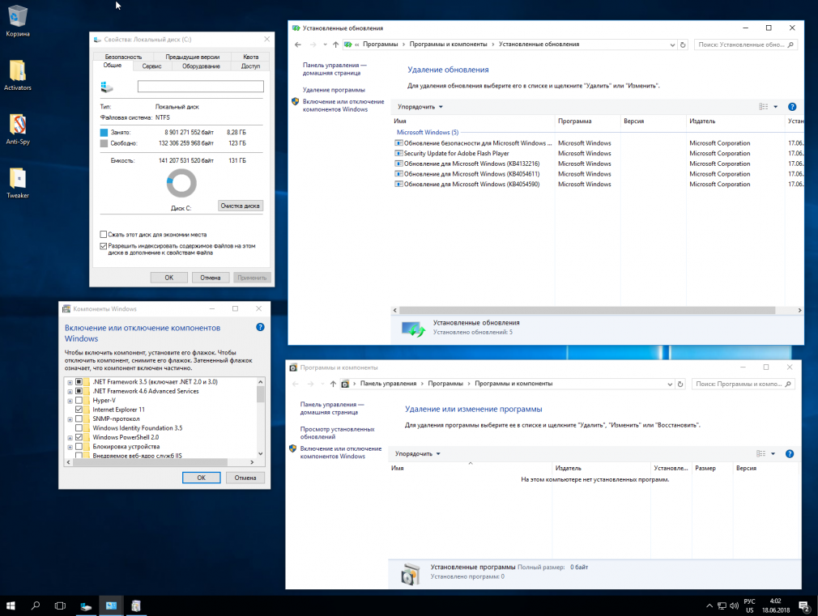Switch to the 'Квота' tab
The image size is (818, 616).
pyautogui.click(x=251, y=57)
